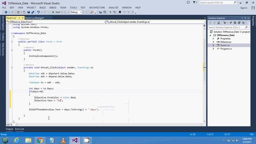The image size is (256, 144).
Task: Collapse the Difference_Date project node
Action: pyautogui.click(x=210, y=35)
